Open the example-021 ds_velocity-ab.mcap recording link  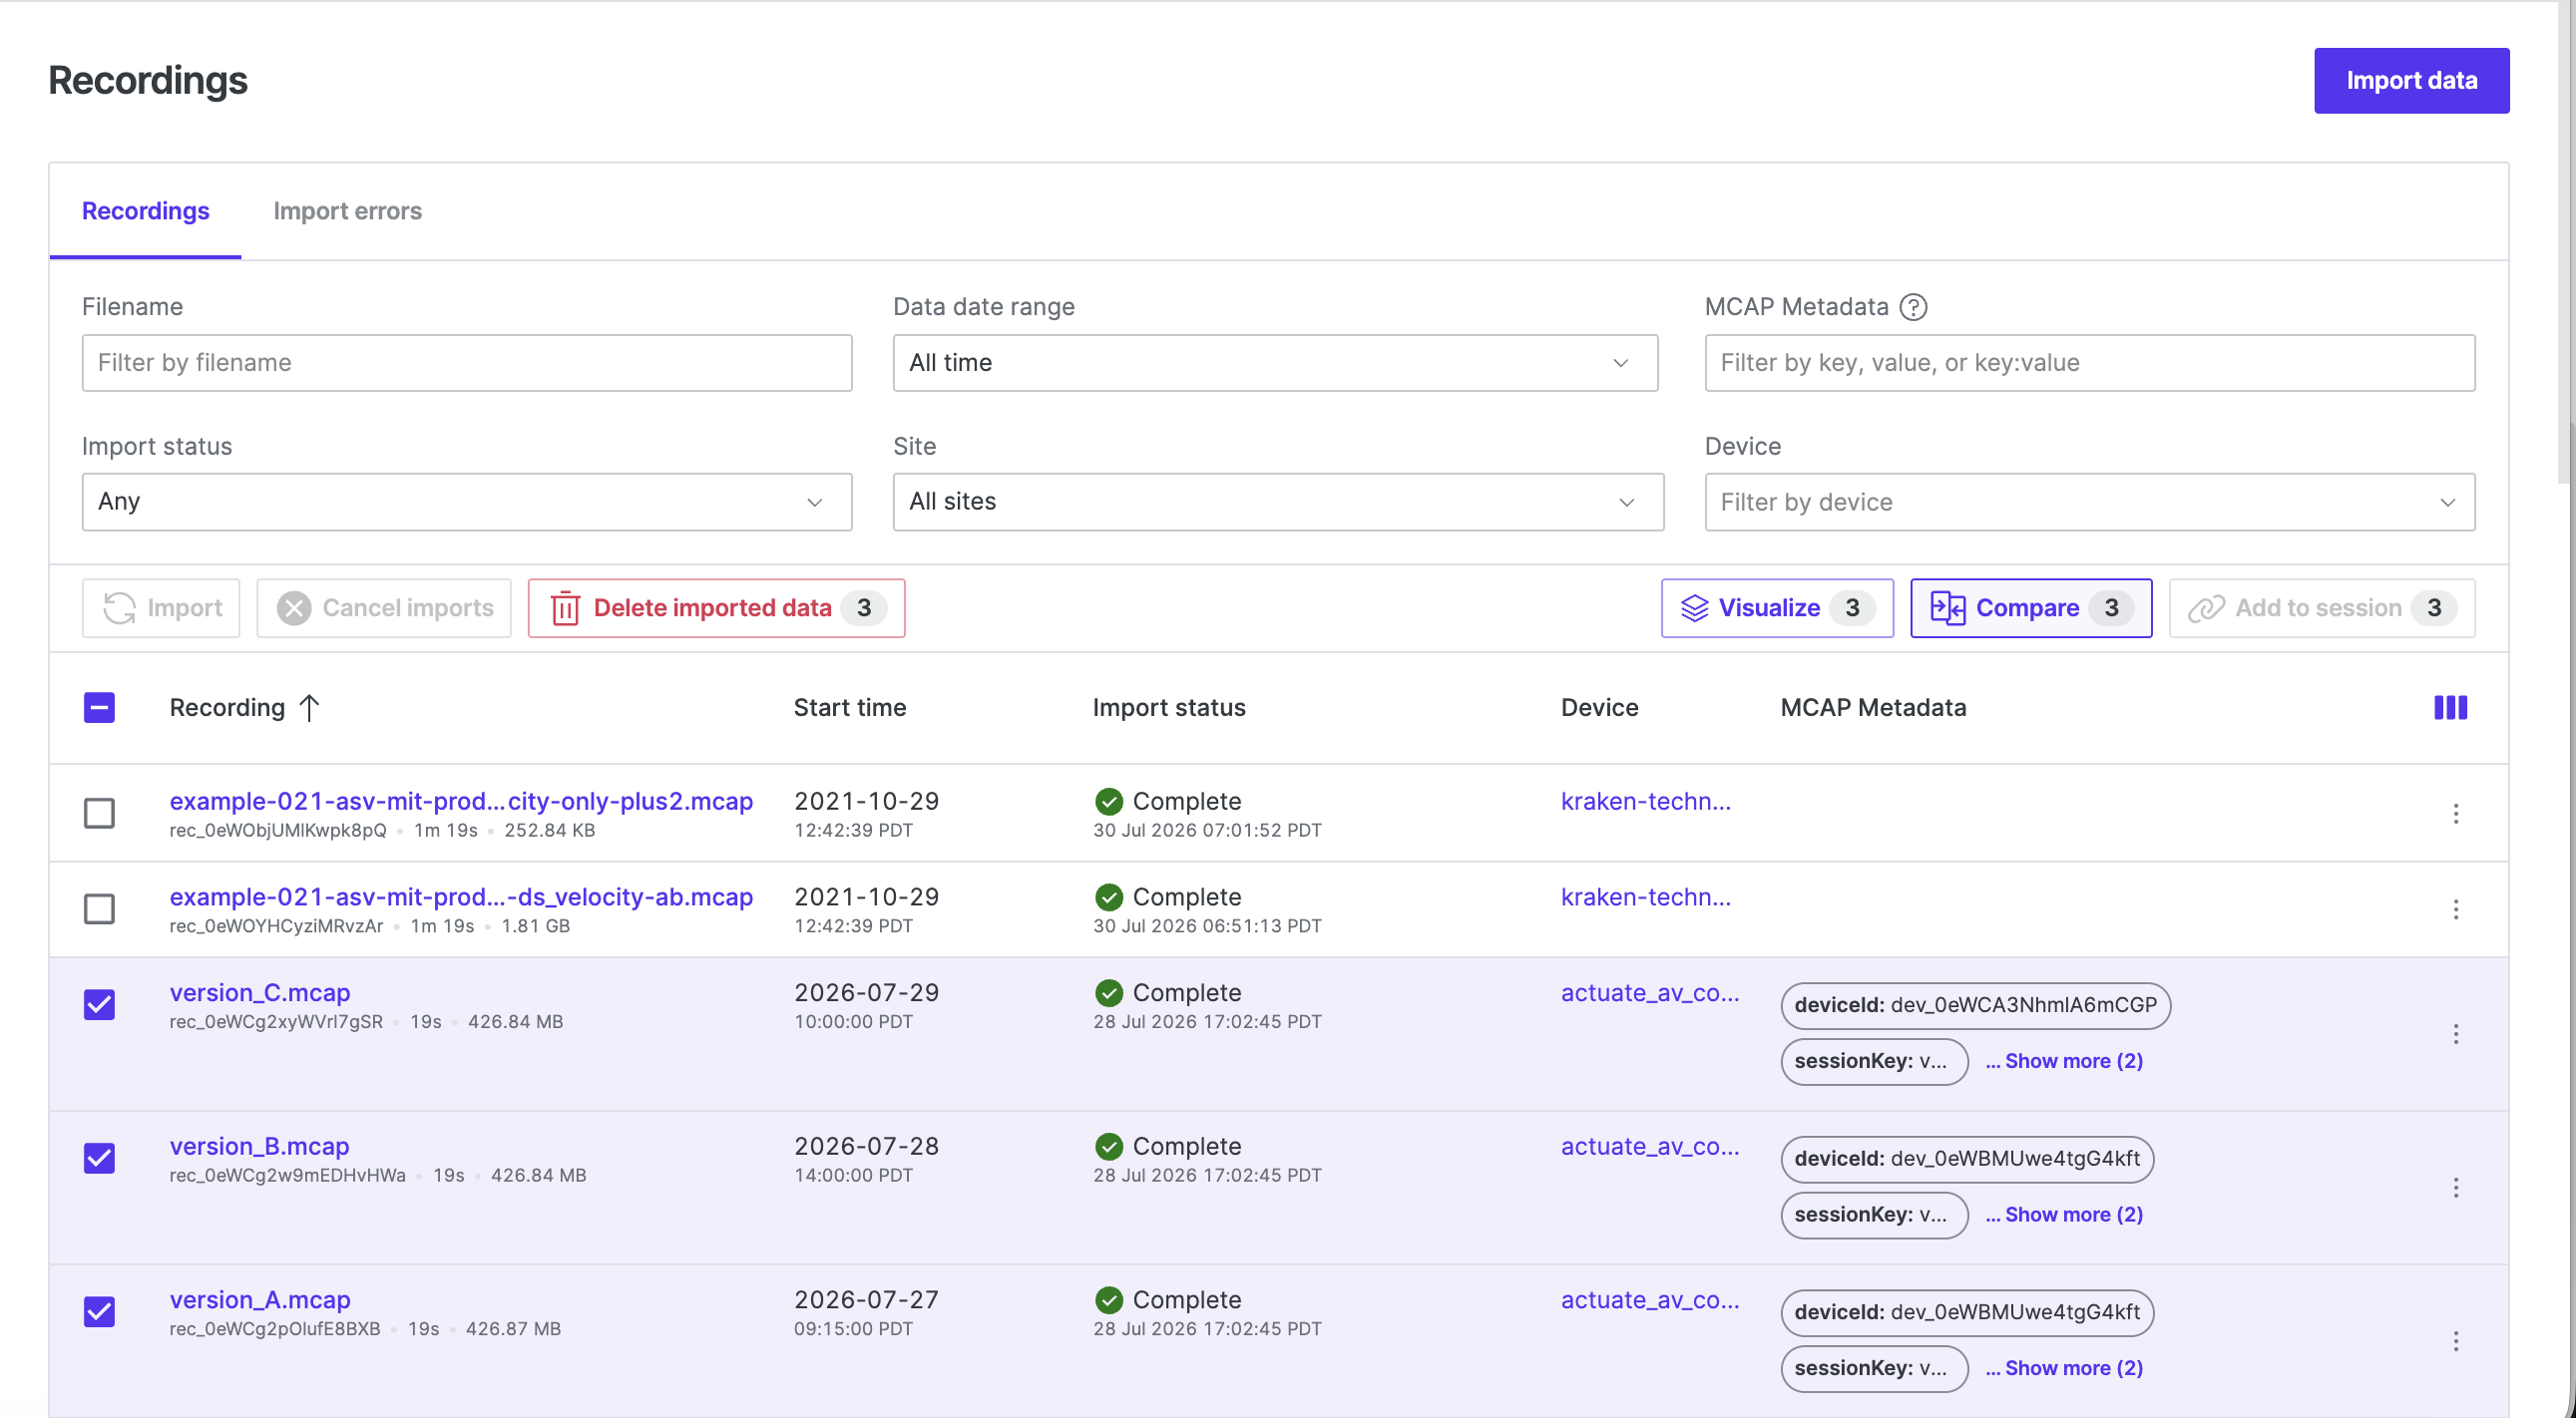pos(461,897)
